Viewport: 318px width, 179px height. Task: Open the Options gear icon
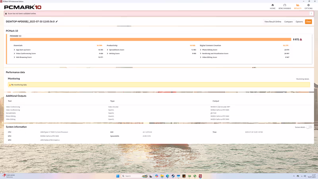click(x=308, y=6)
